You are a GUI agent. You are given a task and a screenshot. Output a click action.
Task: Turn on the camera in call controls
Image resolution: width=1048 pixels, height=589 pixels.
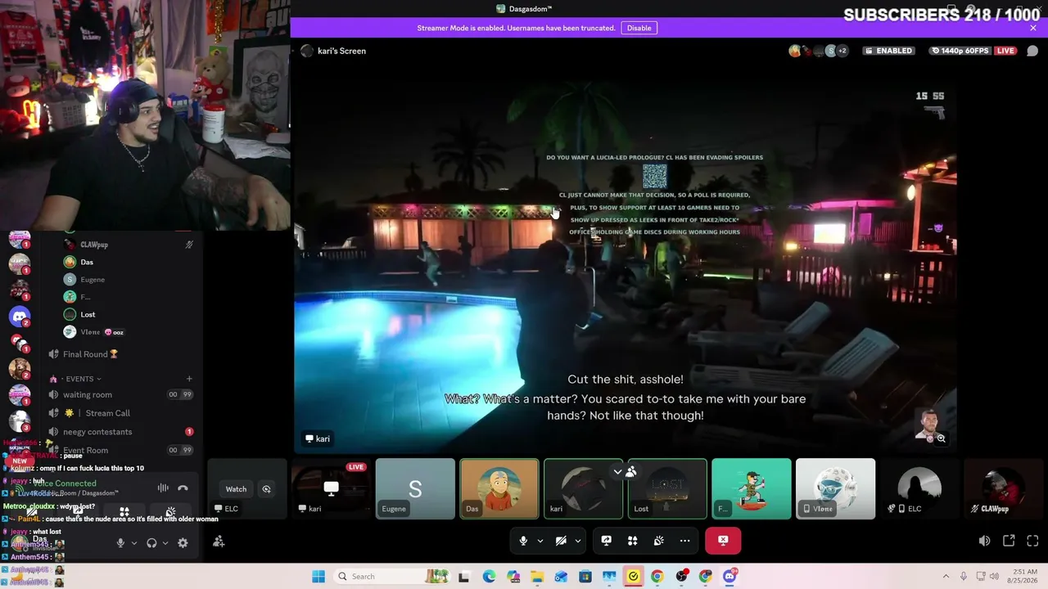tap(561, 541)
